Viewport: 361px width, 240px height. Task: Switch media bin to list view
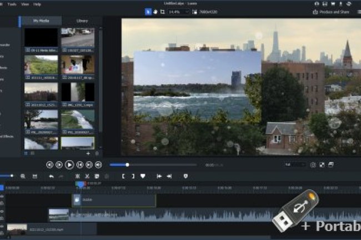(33, 153)
